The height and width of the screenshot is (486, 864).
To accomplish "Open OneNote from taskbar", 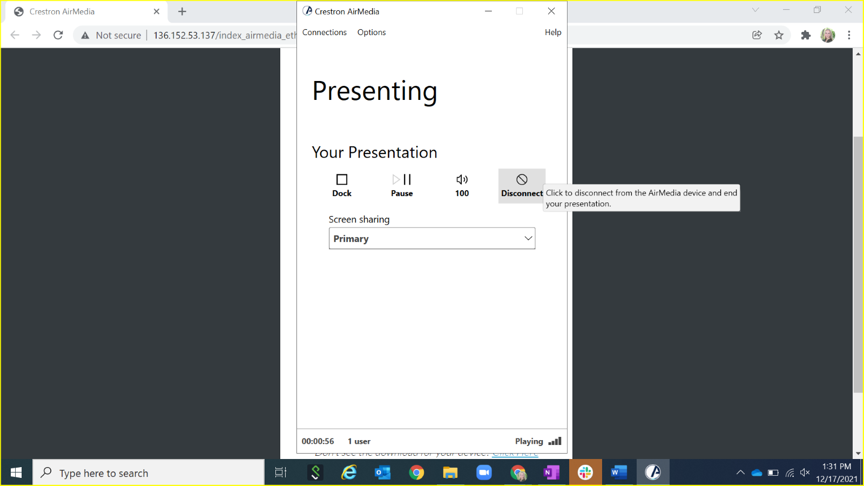I will [x=551, y=473].
